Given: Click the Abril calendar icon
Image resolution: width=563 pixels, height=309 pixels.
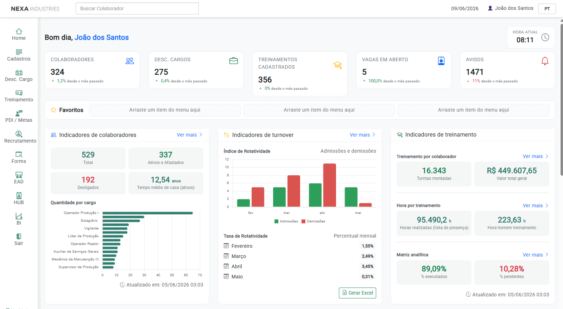Looking at the screenshot, I should point(226,266).
